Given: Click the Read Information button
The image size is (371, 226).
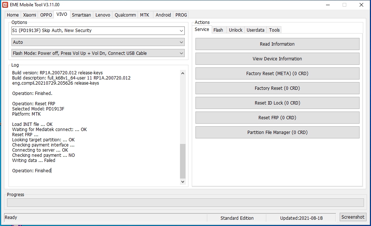Looking at the screenshot, I should click(277, 44).
